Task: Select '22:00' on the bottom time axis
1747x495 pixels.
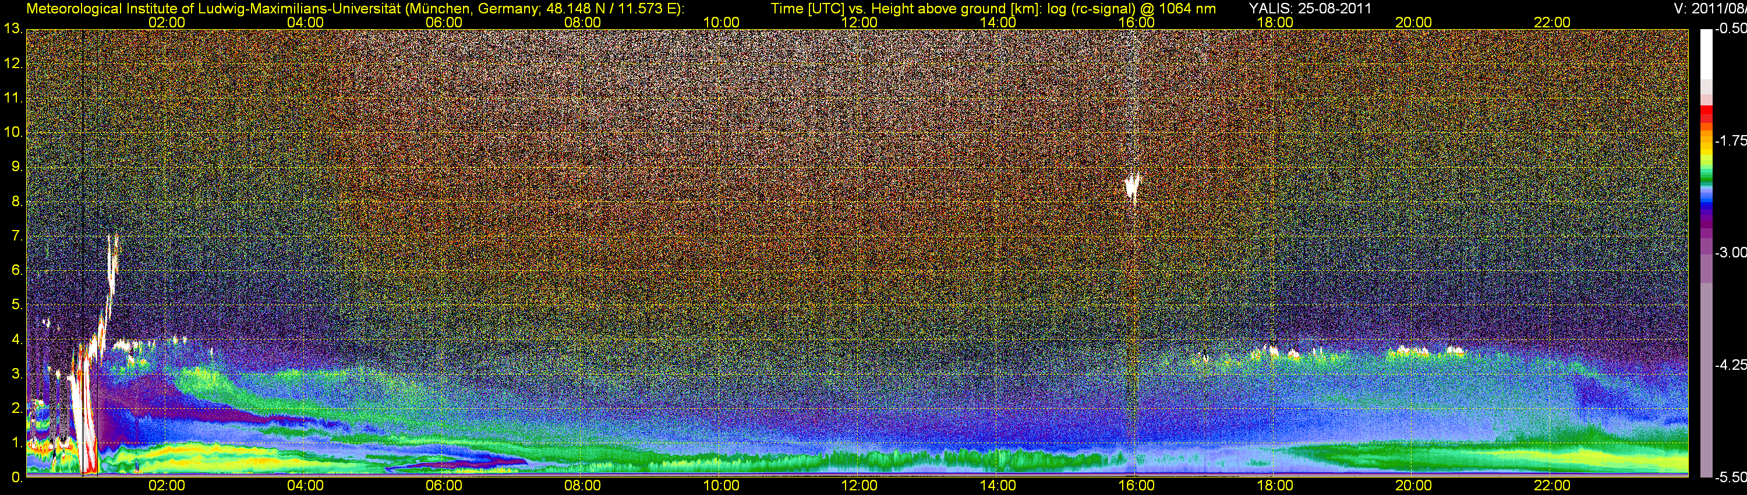Action: coord(1552,486)
